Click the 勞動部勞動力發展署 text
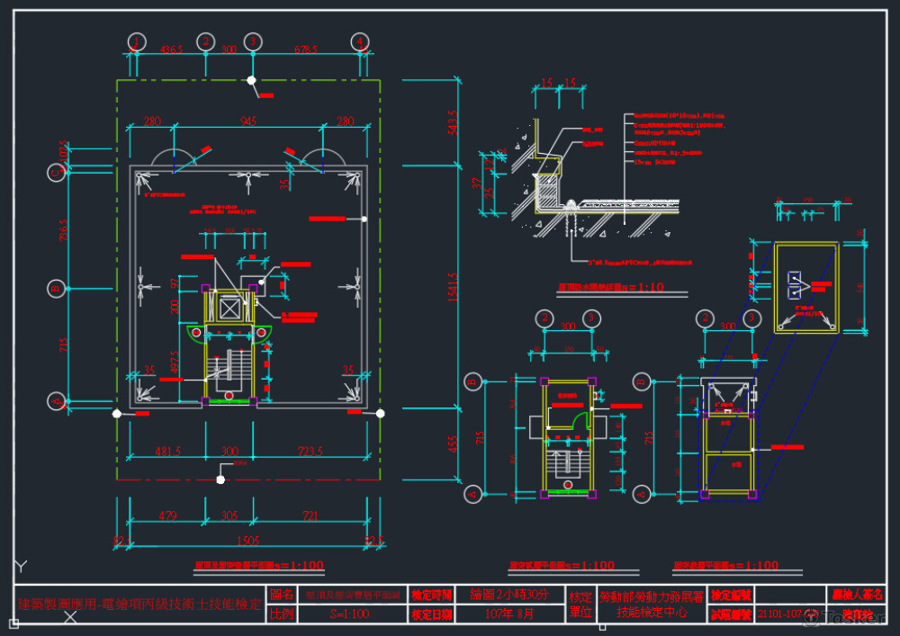The width and height of the screenshot is (900, 636). (x=651, y=596)
